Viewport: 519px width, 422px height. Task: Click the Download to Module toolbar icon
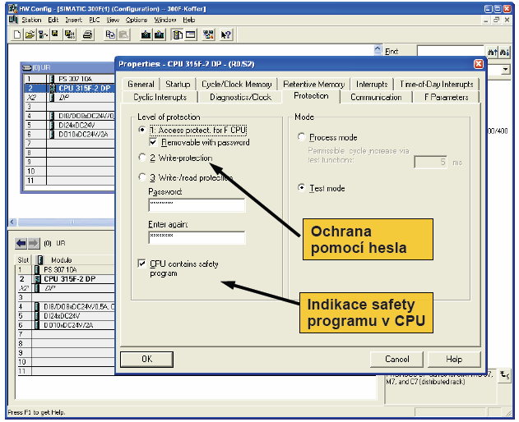pyautogui.click(x=146, y=34)
